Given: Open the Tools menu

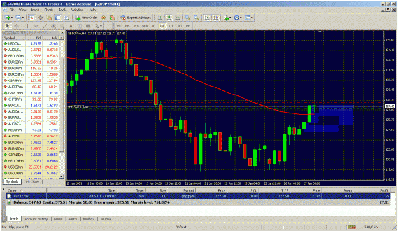Looking at the screenshot, I should pos(62,10).
